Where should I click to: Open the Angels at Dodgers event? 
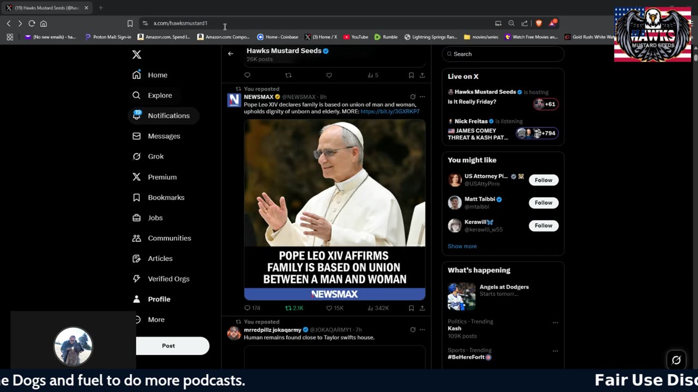tap(503, 296)
